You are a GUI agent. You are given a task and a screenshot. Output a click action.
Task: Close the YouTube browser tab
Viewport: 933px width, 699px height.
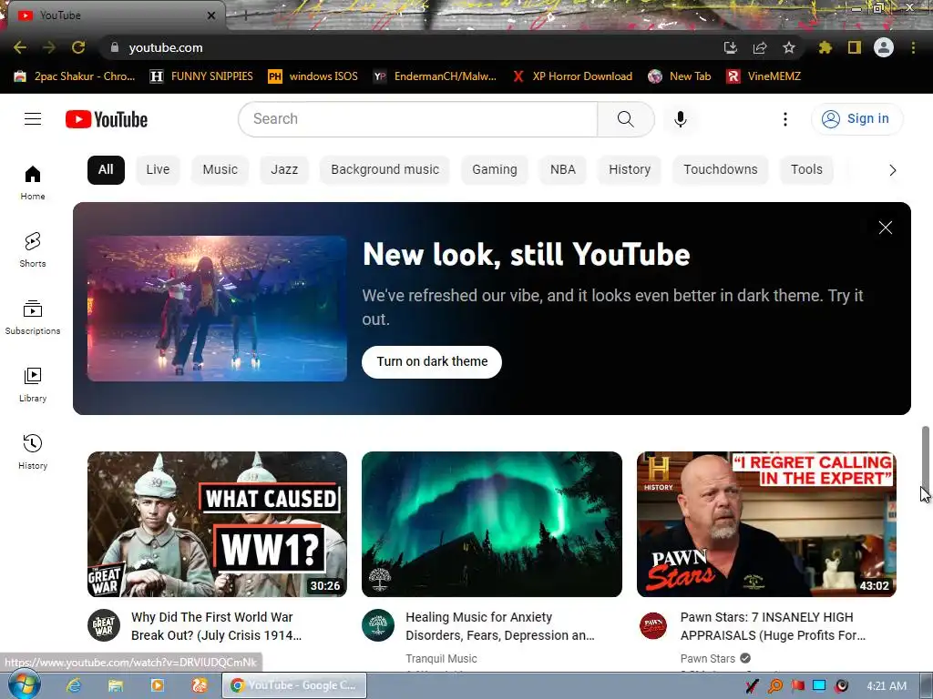211,15
